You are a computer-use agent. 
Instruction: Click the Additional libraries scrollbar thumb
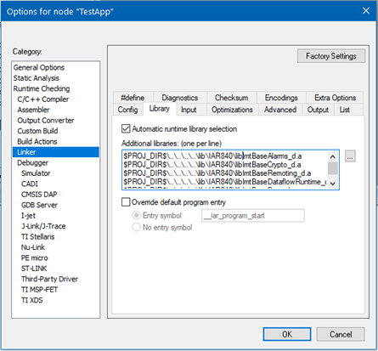[333, 168]
